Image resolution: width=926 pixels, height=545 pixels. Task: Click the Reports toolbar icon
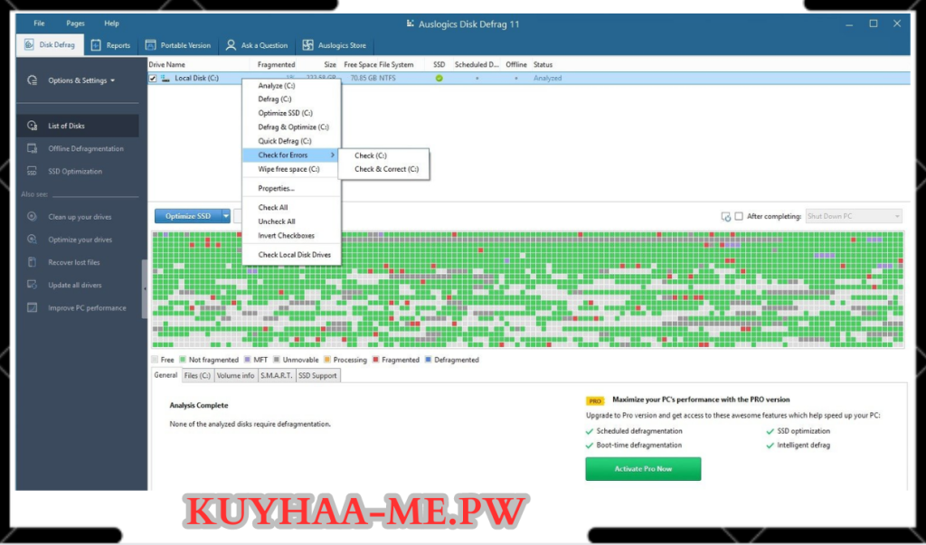coord(96,45)
